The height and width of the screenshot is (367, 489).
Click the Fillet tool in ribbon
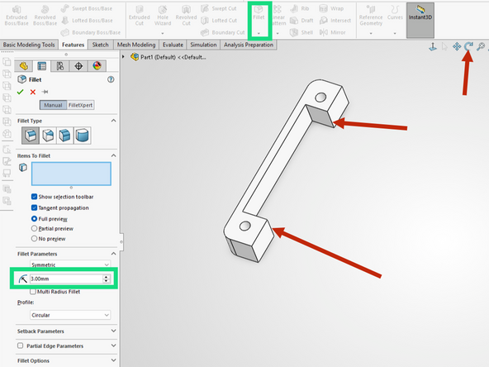click(259, 13)
